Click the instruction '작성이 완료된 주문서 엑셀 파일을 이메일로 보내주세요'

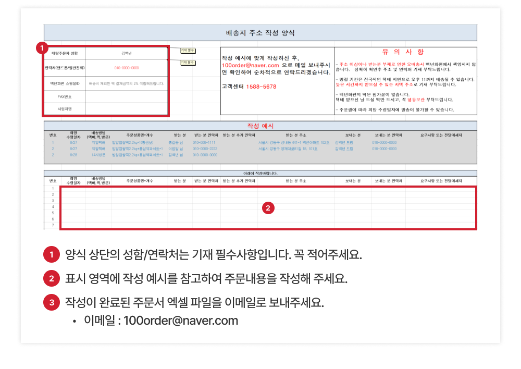(194, 302)
